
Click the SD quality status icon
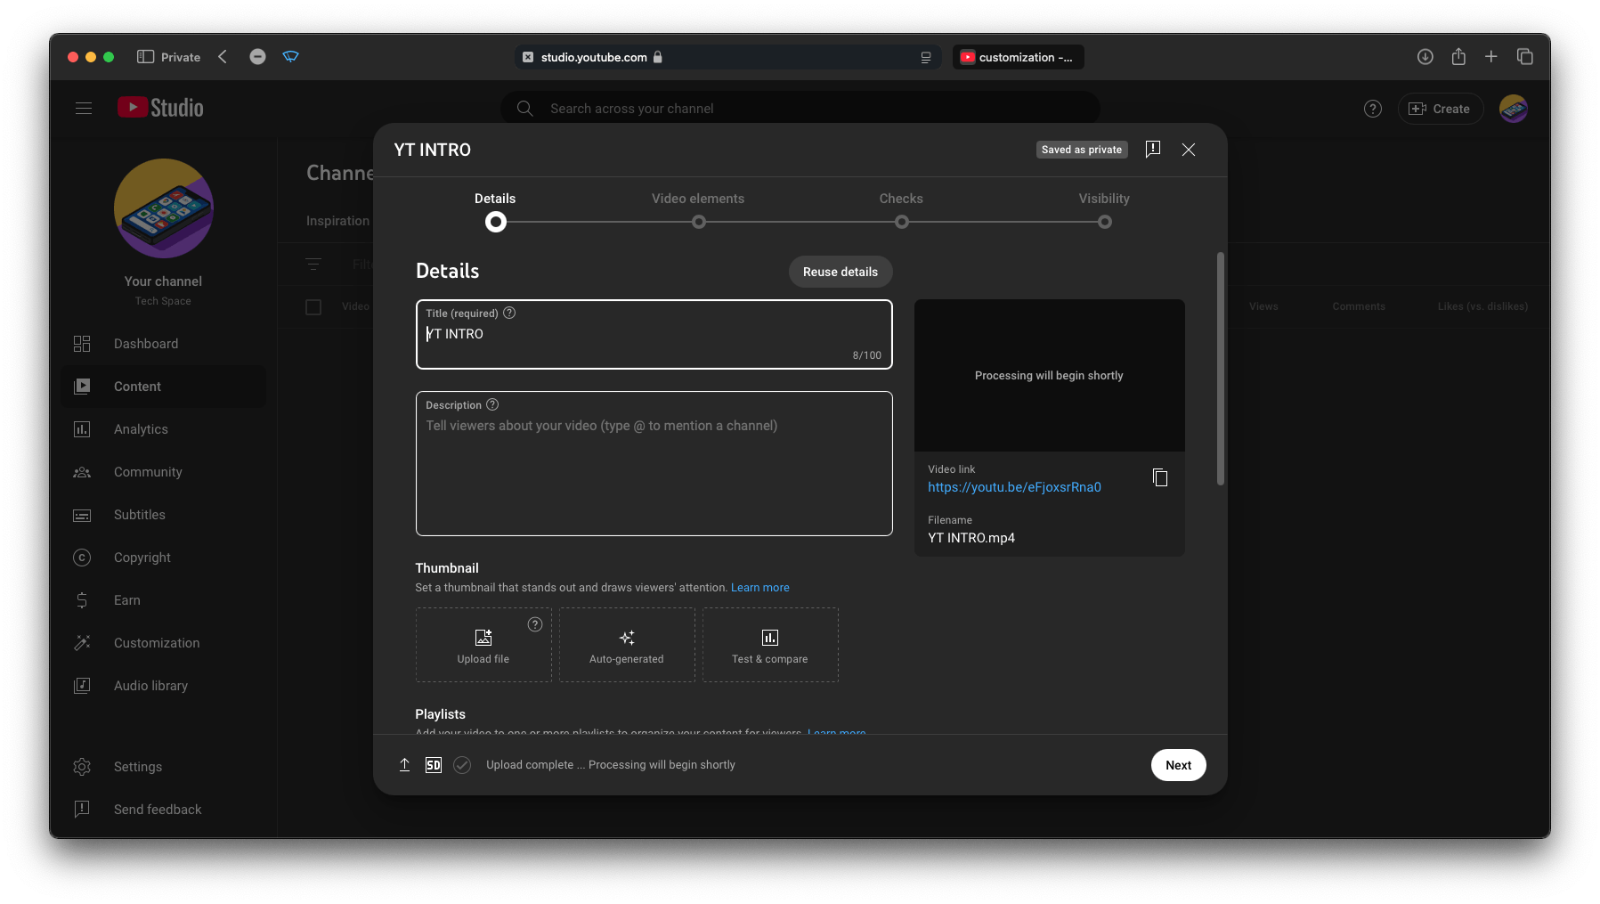pyautogui.click(x=434, y=765)
